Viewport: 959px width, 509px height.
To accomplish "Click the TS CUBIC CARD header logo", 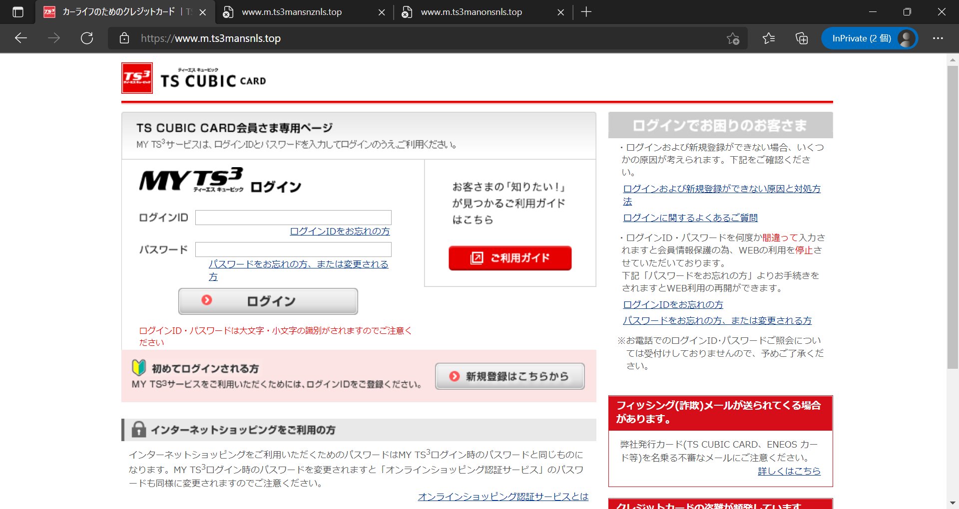I will click(213, 78).
